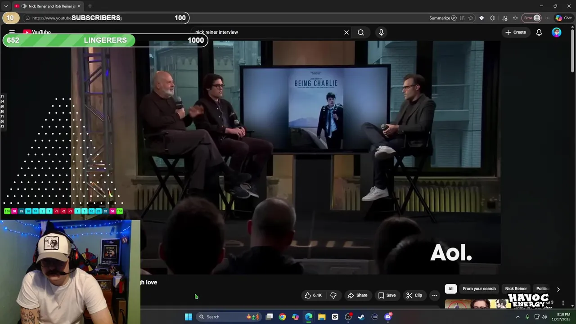Image resolution: width=576 pixels, height=324 pixels.
Task: Open the browser tab list dropdown
Action: 5,6
